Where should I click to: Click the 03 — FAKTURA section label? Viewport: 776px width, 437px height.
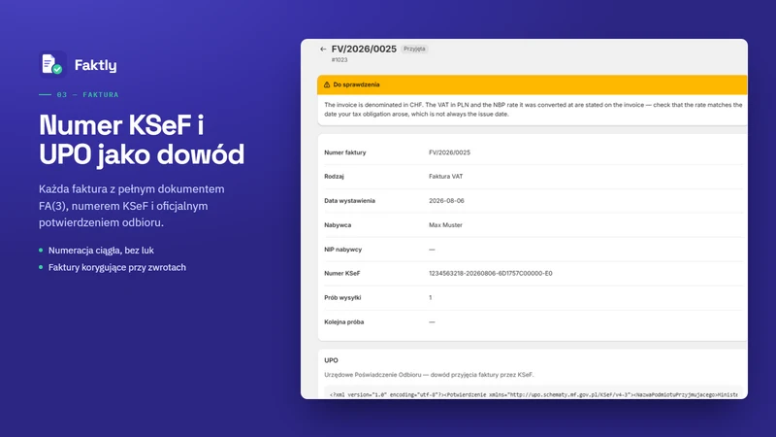click(87, 94)
